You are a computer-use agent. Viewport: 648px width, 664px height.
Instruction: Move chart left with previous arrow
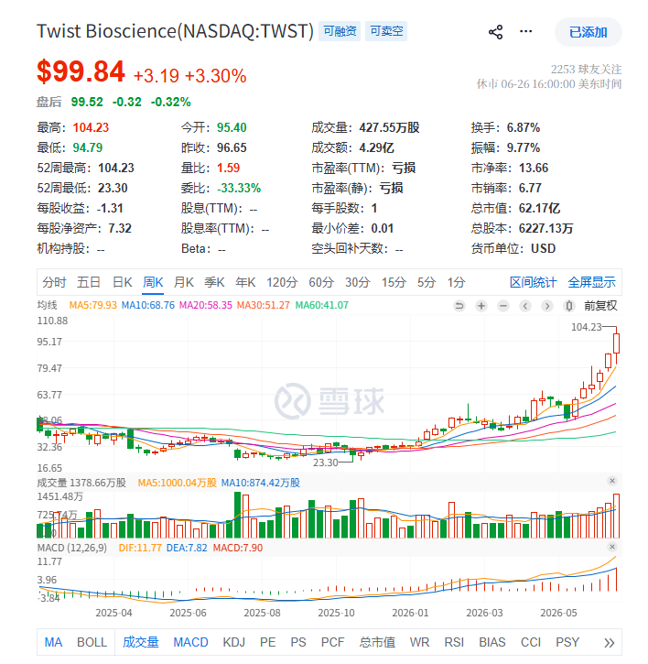525,306
